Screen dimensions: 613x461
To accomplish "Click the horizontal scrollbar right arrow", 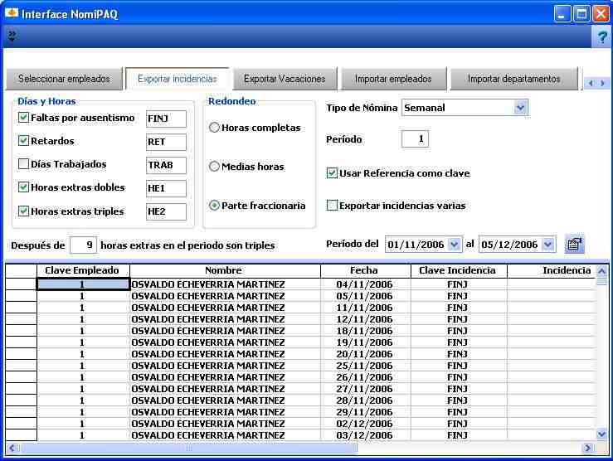I will [587, 448].
